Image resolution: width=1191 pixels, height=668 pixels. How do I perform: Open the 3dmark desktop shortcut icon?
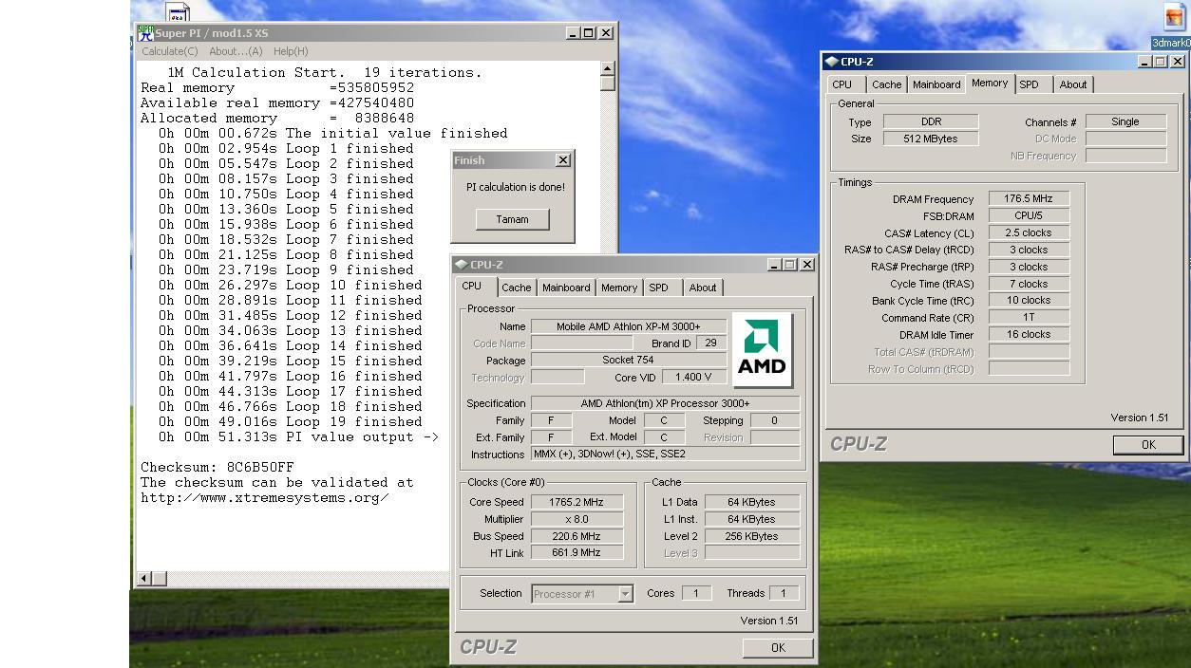click(1176, 18)
